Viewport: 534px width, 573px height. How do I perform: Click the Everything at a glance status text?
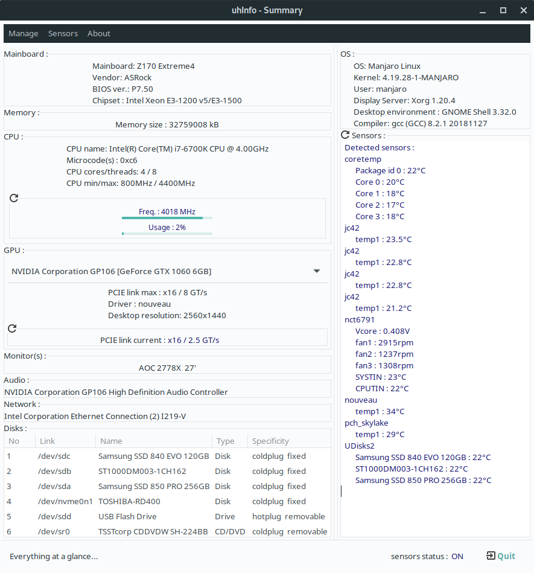(x=54, y=557)
